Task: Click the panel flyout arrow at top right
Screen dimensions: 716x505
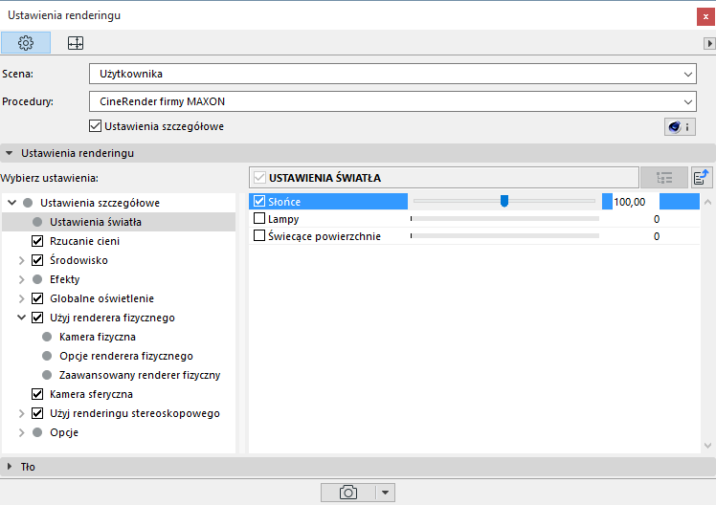Action: (709, 43)
